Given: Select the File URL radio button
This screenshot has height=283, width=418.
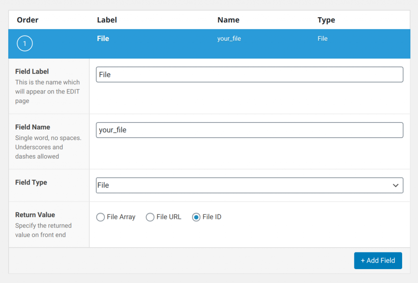Looking at the screenshot, I should (x=150, y=217).
